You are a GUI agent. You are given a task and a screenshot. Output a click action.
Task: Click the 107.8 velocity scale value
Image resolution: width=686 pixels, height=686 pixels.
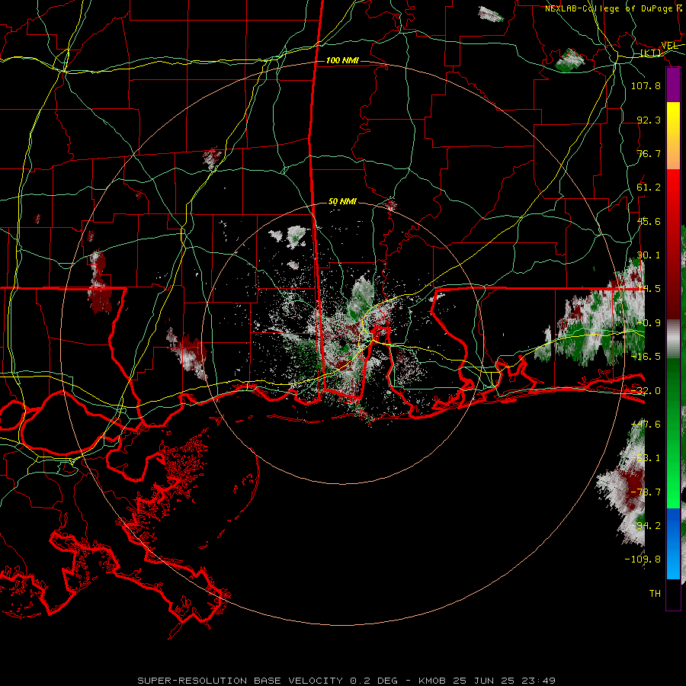point(646,86)
